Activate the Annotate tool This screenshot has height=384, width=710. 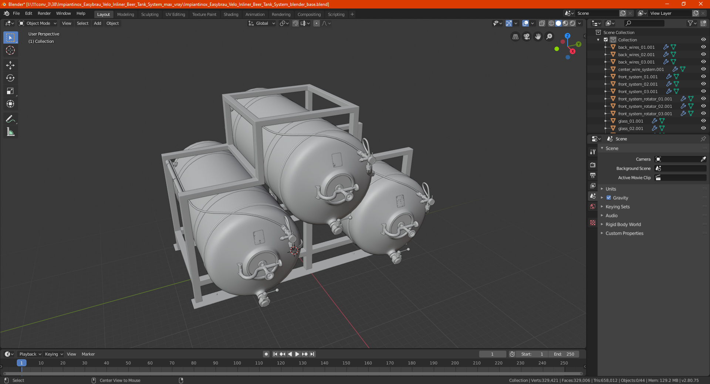(x=10, y=119)
